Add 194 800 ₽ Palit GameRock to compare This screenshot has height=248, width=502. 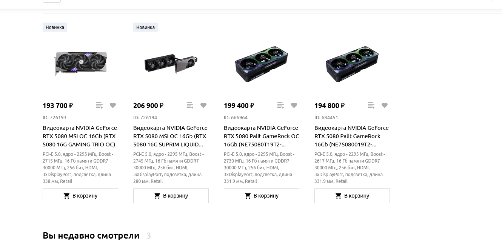(x=371, y=105)
